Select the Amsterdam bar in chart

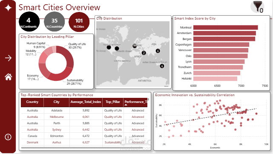224,33
